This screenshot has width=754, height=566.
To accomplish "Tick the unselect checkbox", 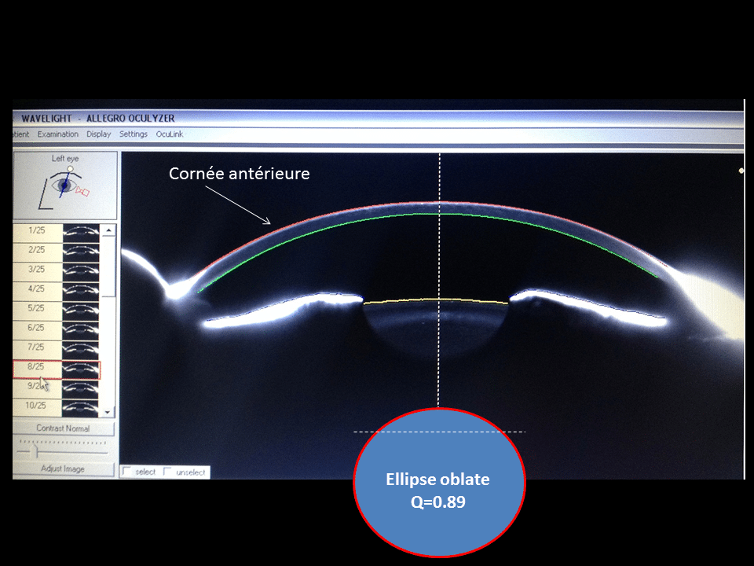I will click(167, 472).
